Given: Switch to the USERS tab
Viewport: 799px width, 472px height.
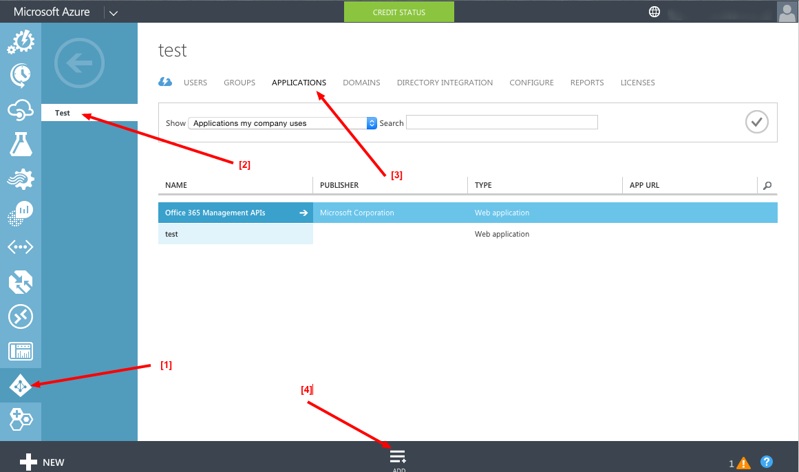Looking at the screenshot, I should (x=195, y=83).
